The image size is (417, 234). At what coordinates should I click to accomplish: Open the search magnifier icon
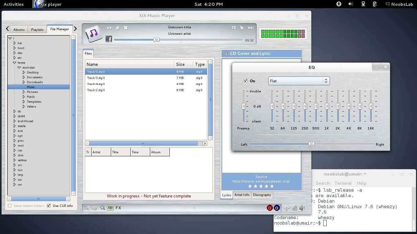[x=103, y=208]
